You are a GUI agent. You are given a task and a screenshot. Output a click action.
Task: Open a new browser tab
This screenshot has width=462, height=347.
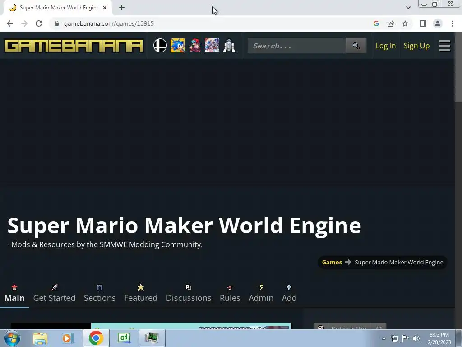tap(122, 8)
